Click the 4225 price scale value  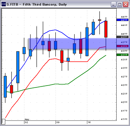pos(124,94)
